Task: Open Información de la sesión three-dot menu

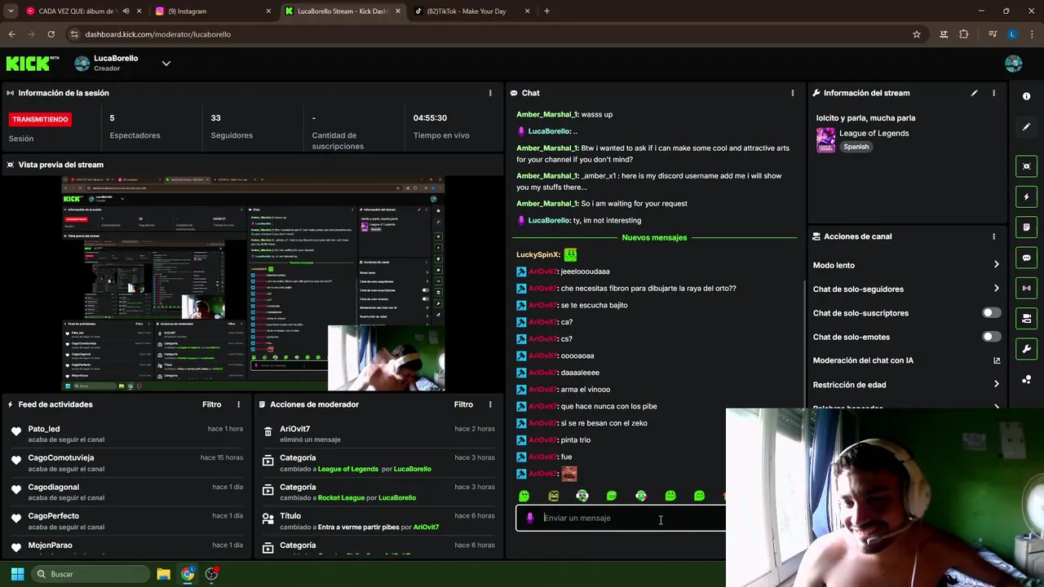Action: tap(490, 93)
